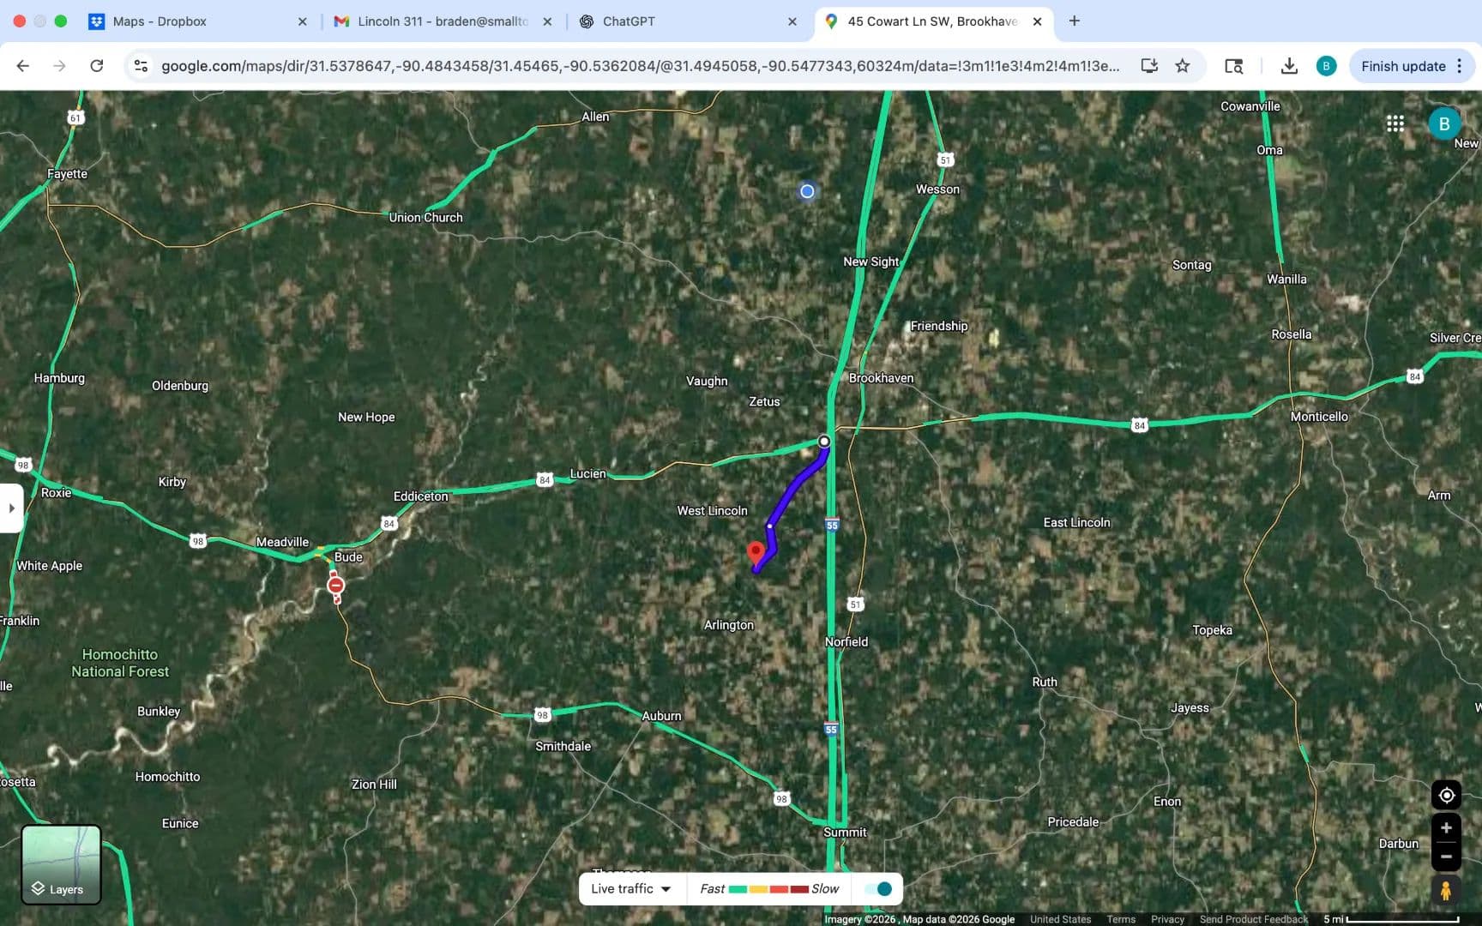The image size is (1482, 926).
Task: Open the Chrome three-dot menu
Action: tap(1460, 66)
